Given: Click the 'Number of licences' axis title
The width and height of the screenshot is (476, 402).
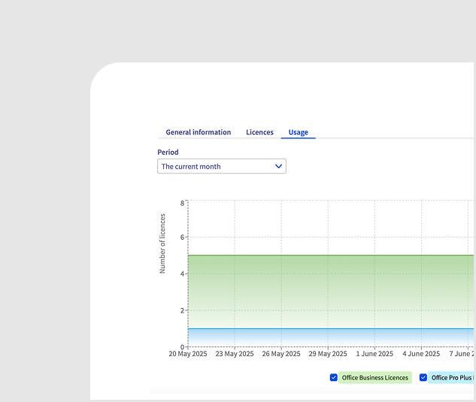Looking at the screenshot, I should coord(162,243).
